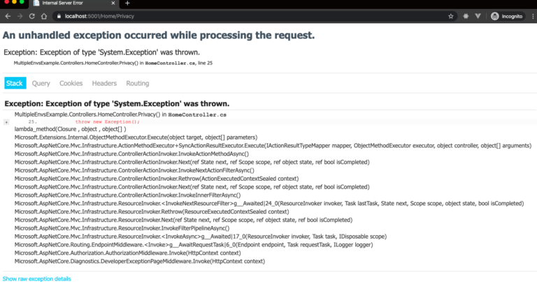Click the puzzle-style extension icon in toolbar

[x=466, y=16]
